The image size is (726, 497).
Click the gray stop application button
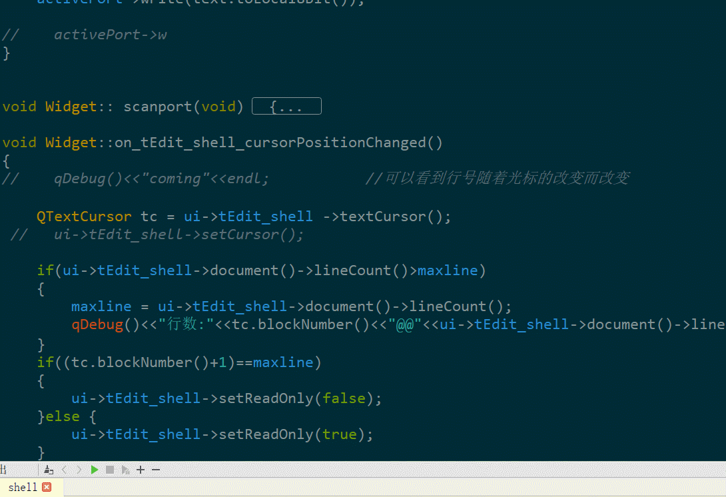point(110,470)
